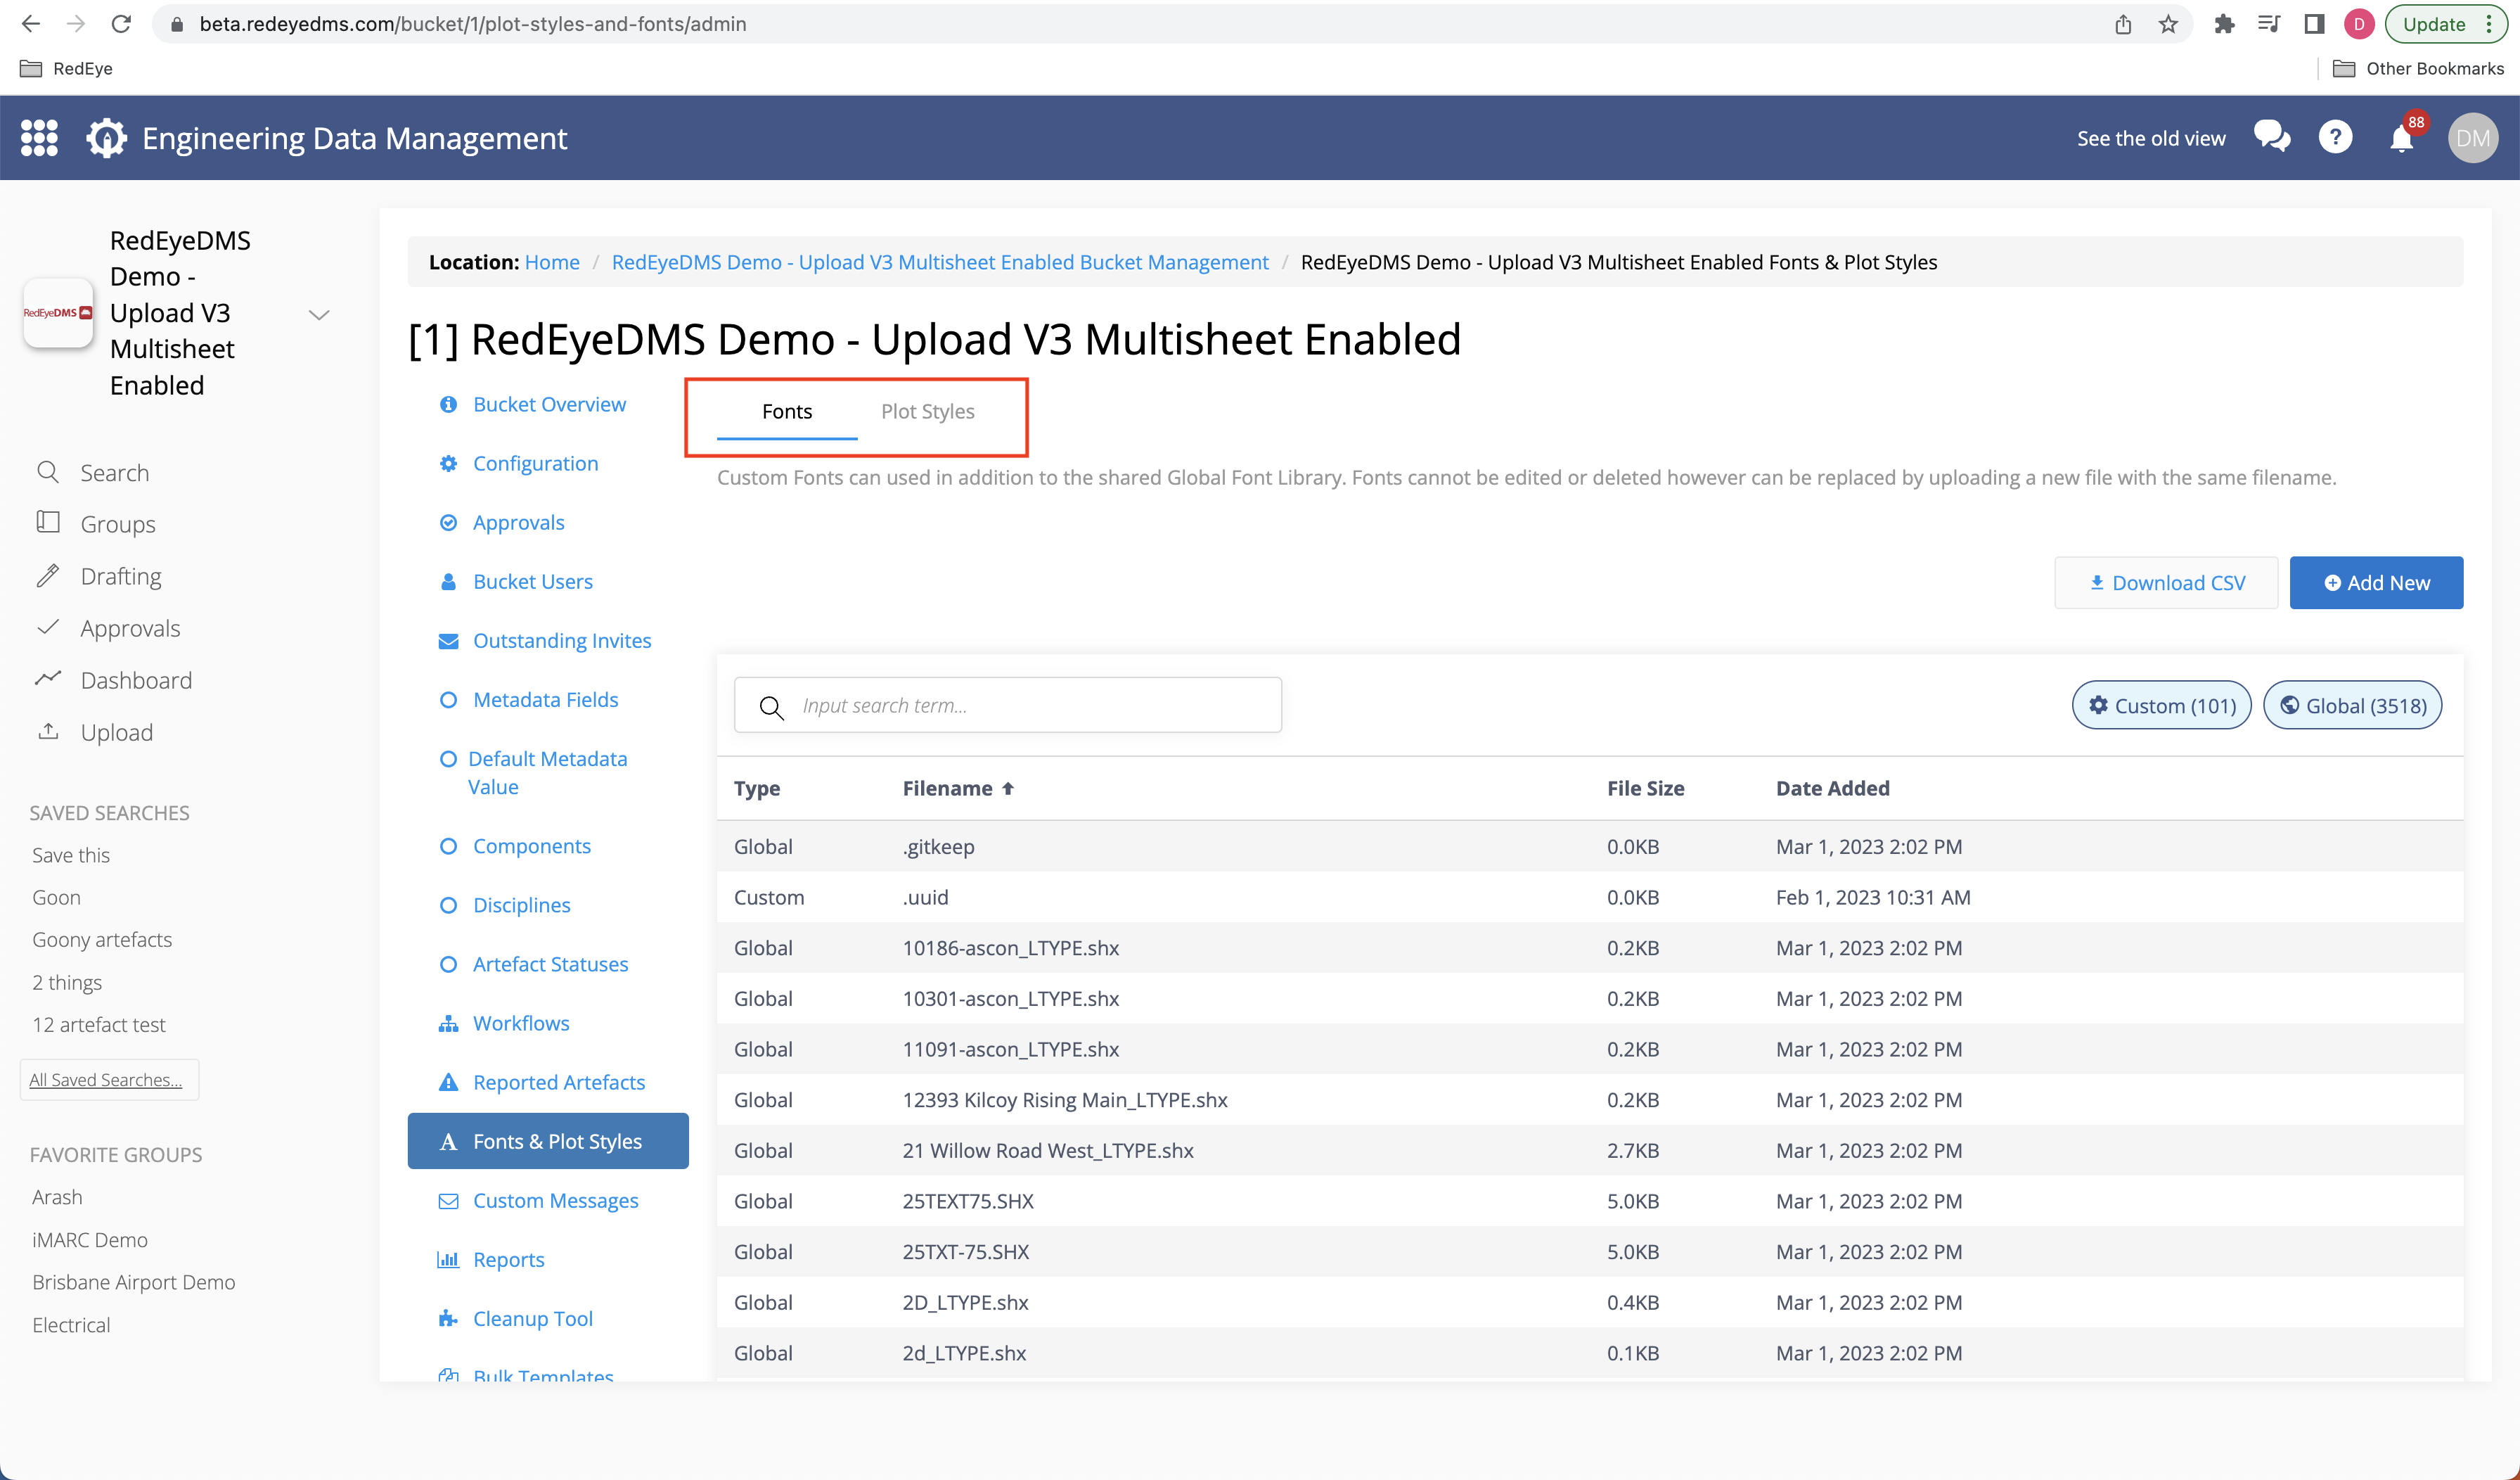The width and height of the screenshot is (2520, 1480).
Task: Reload the page with refresh icon
Action: (121, 24)
